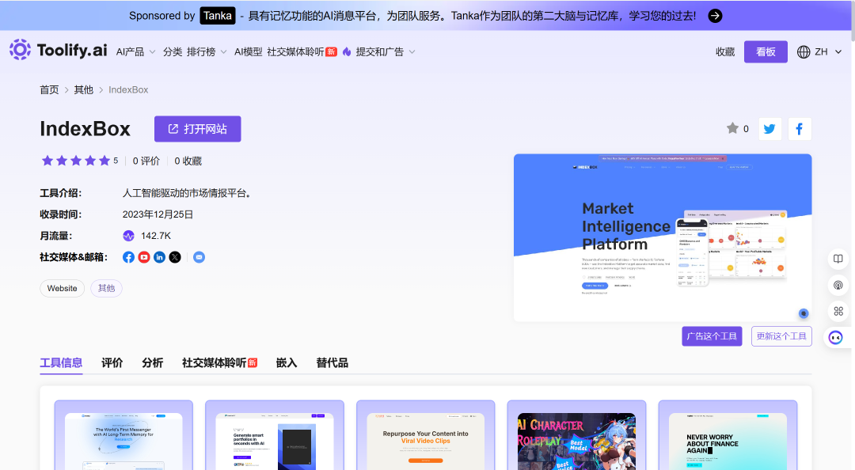Click the five-star rating row

pyautogui.click(x=76, y=161)
